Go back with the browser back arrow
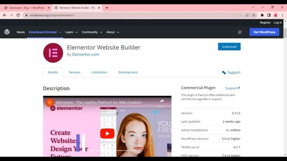This screenshot has width=287, height=161. [5, 15]
